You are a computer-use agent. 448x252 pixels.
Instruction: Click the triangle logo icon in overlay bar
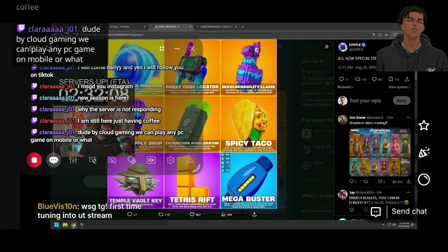click(x=190, y=160)
